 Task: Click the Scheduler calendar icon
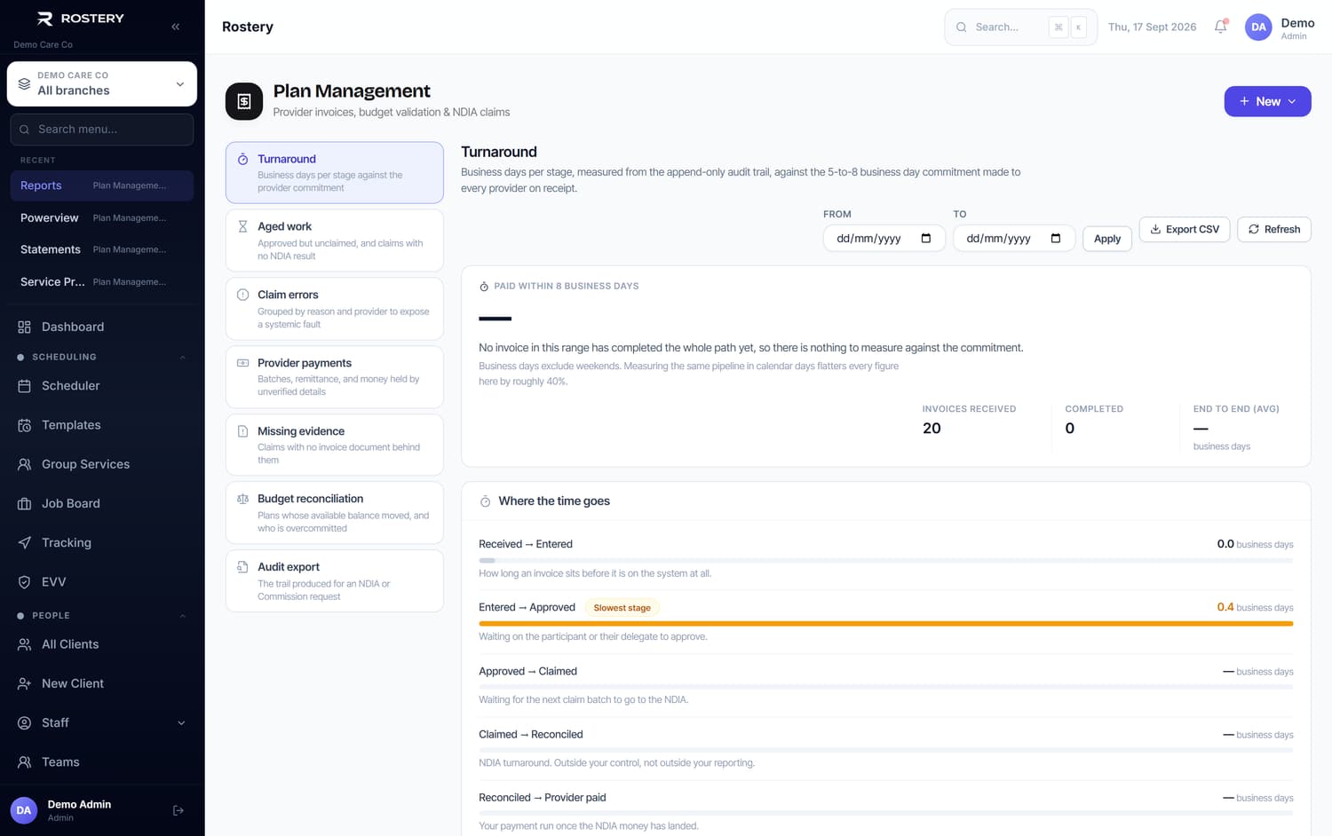point(25,386)
